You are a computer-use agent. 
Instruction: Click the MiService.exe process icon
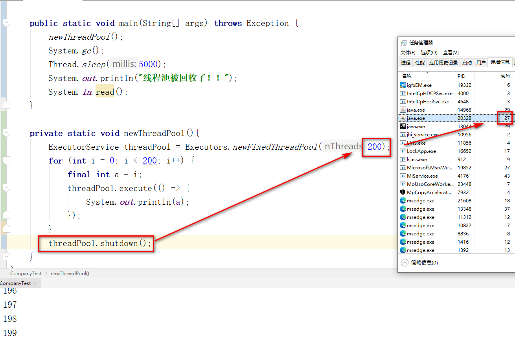pyautogui.click(x=403, y=176)
